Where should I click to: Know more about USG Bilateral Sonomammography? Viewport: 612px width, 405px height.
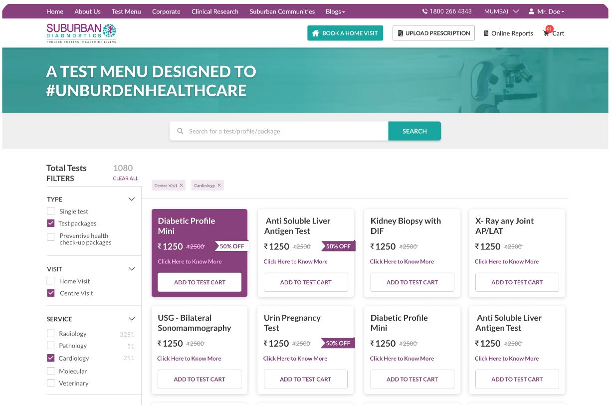(189, 359)
